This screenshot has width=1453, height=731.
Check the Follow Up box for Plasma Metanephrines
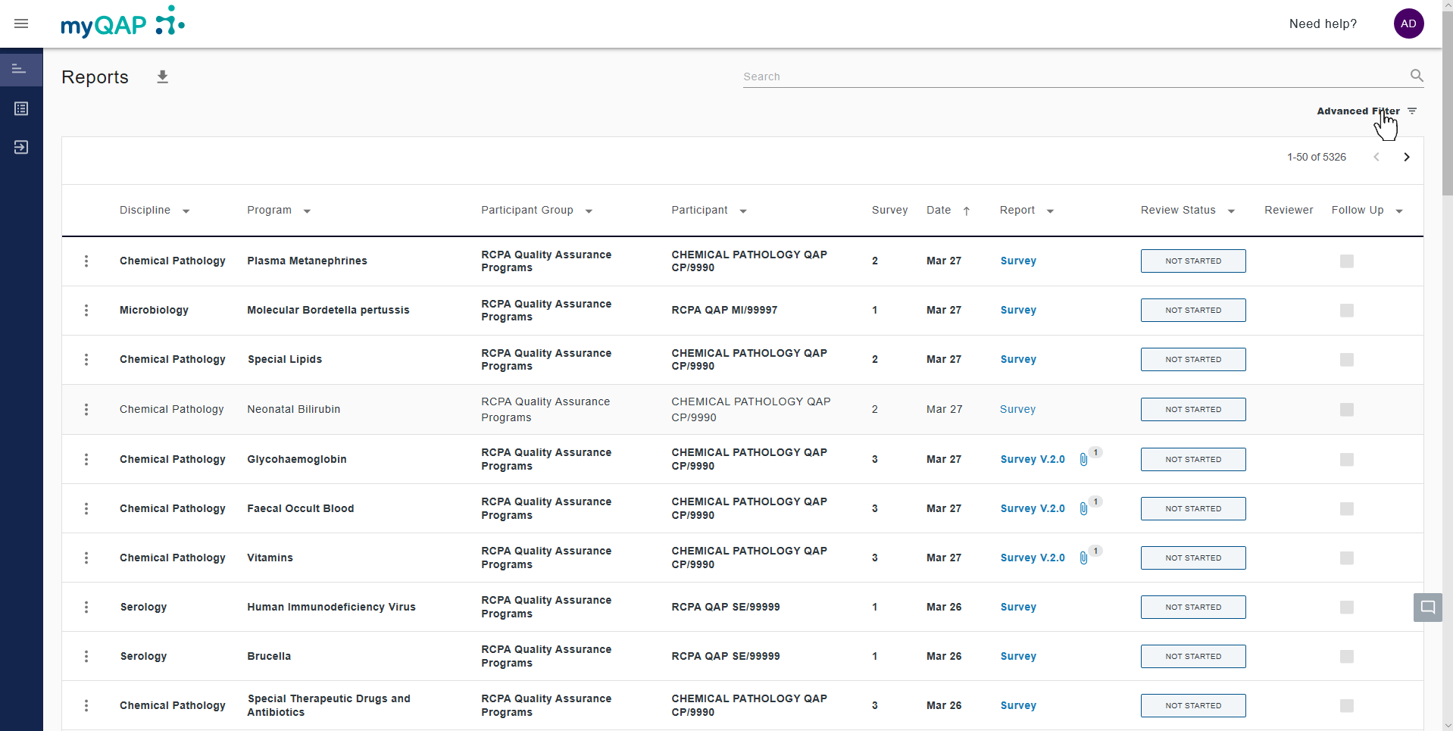click(1346, 261)
